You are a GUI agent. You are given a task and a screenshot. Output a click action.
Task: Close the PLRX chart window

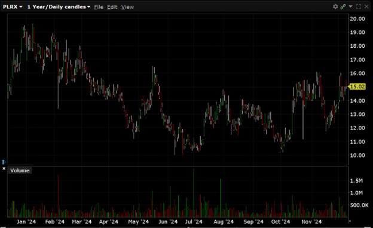pyautogui.click(x=366, y=7)
